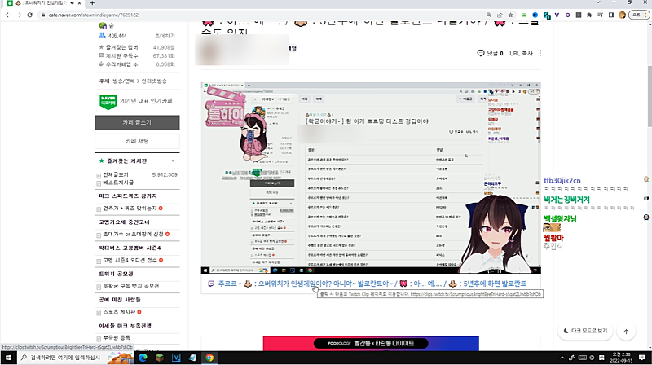Click the page vertical scrollbar thumb

650,96
